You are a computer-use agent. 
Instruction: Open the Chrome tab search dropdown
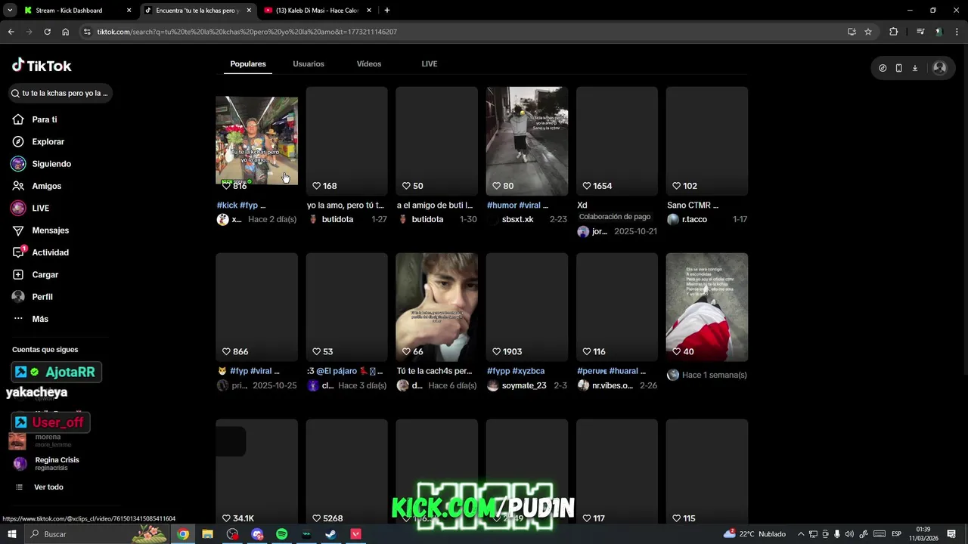10,11
